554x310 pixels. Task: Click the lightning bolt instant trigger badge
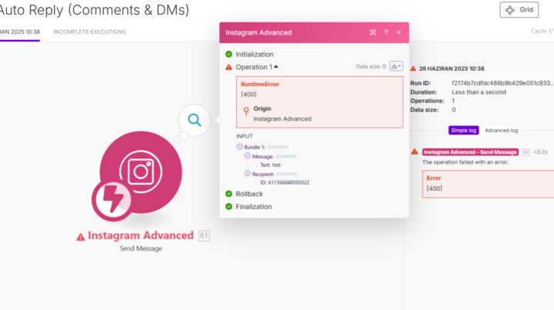pyautogui.click(x=112, y=200)
